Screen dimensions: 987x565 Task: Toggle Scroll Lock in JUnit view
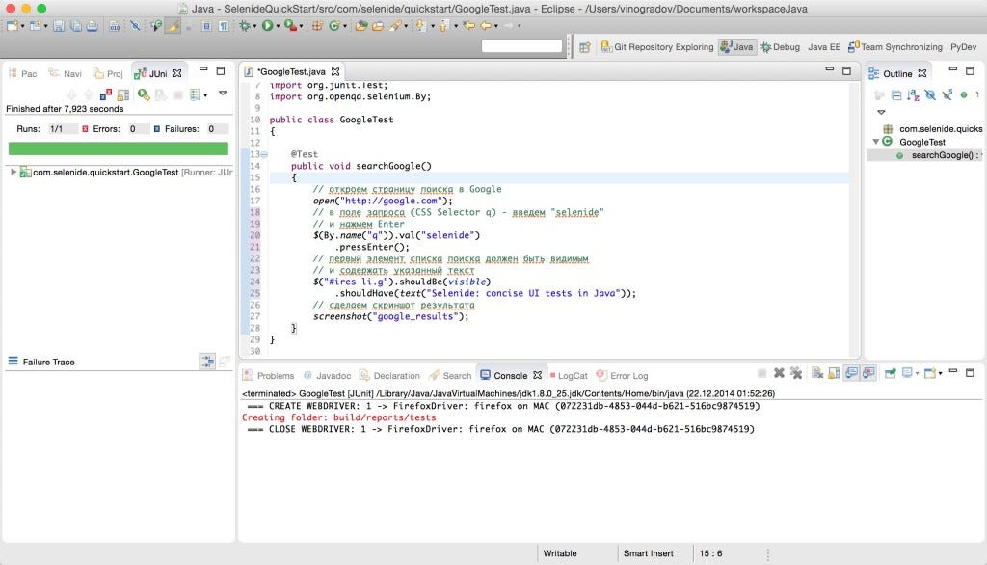pos(123,94)
